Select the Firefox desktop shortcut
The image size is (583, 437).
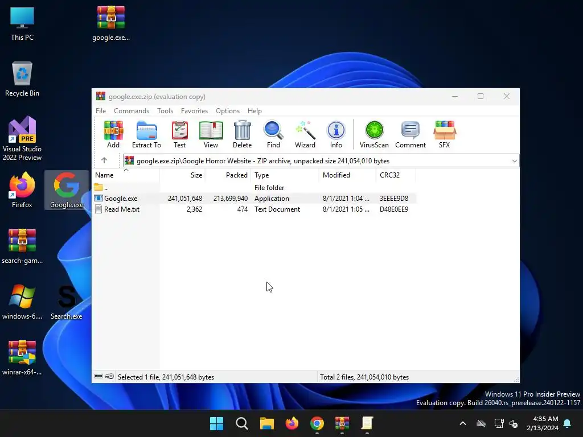click(x=22, y=190)
